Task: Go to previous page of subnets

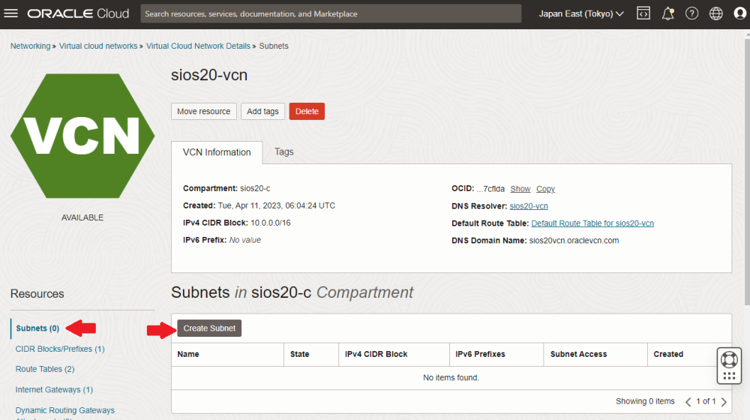Action: point(688,402)
